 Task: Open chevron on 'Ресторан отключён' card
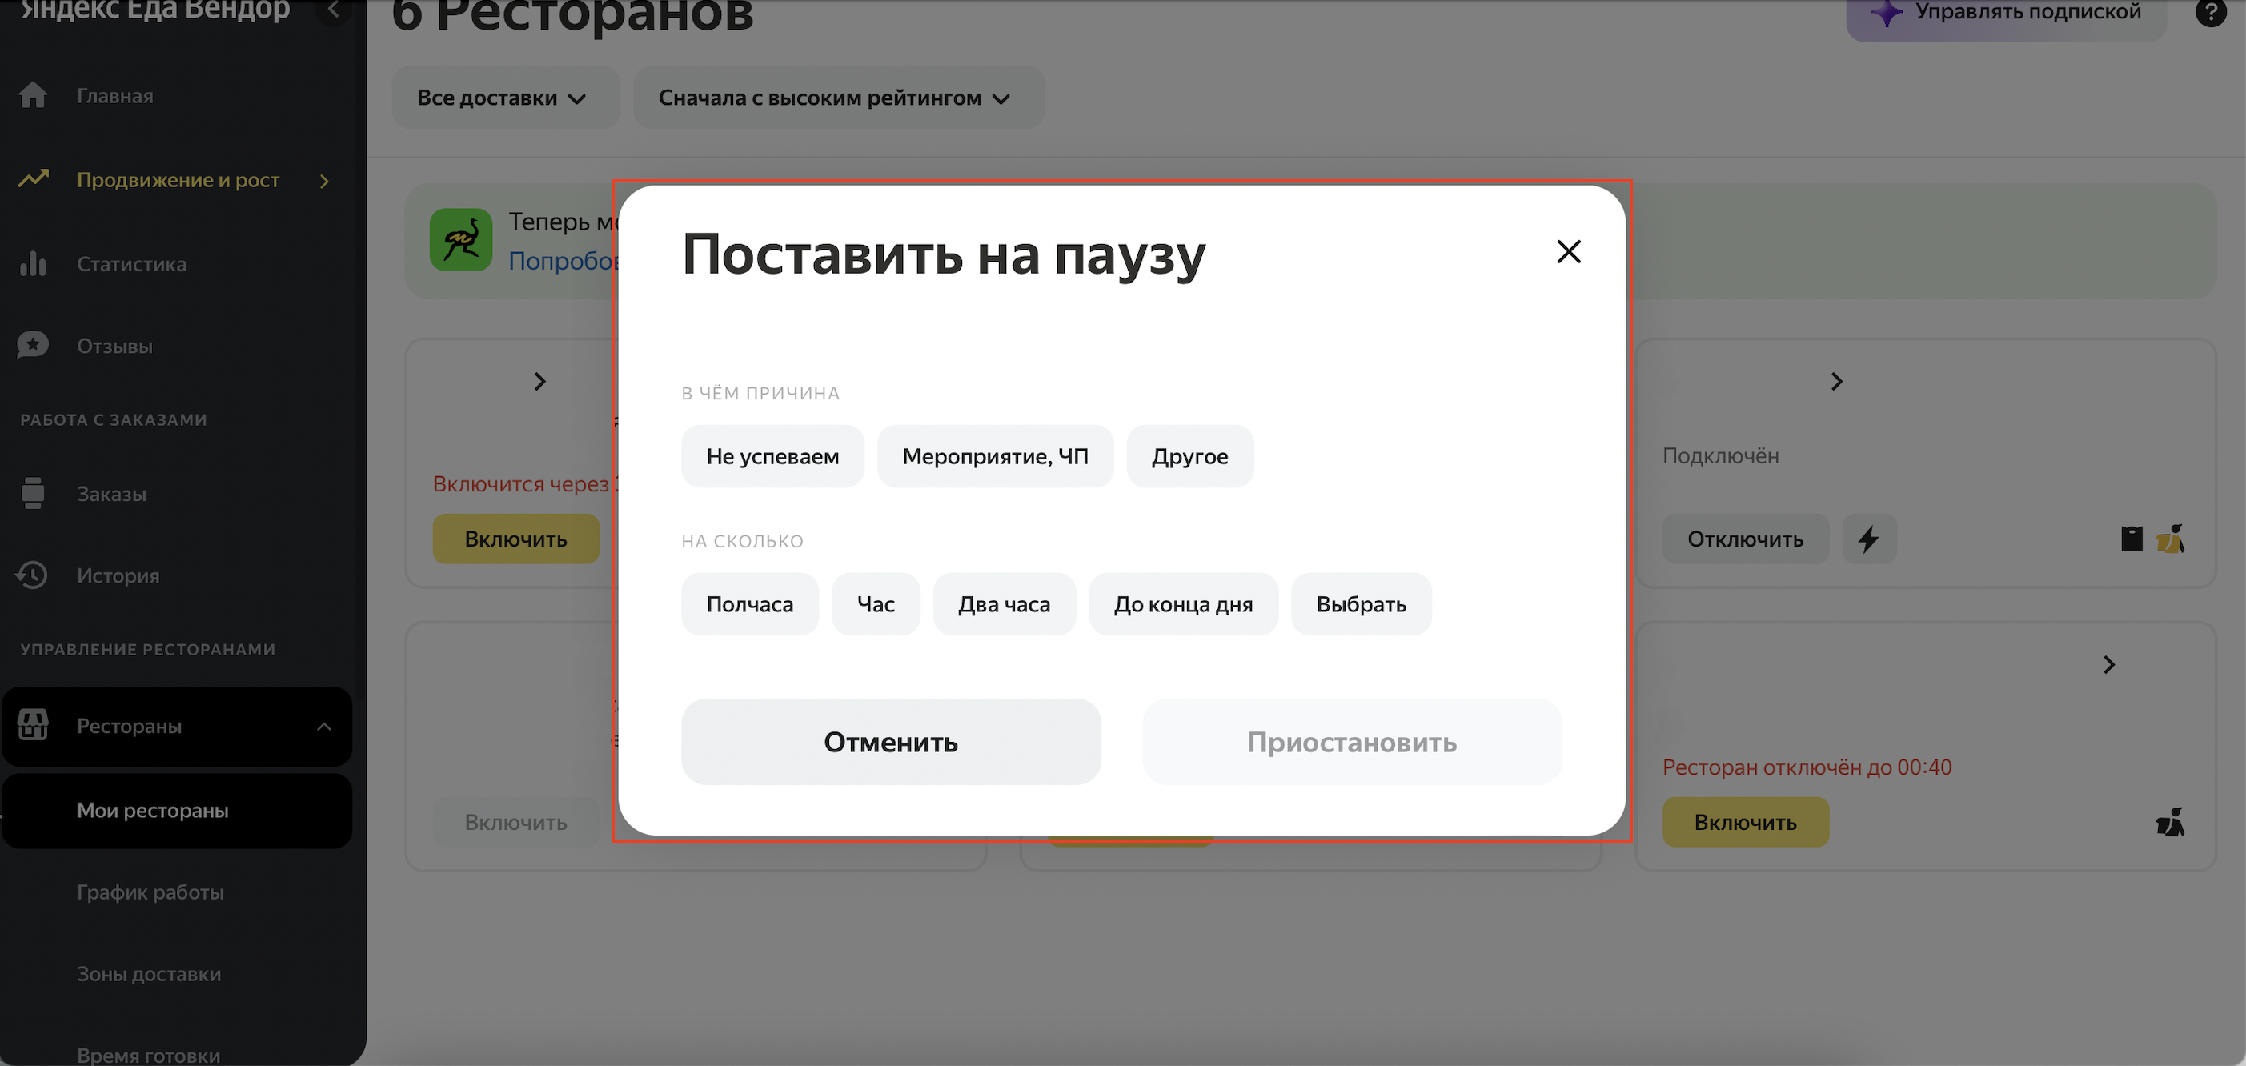[x=2108, y=665]
